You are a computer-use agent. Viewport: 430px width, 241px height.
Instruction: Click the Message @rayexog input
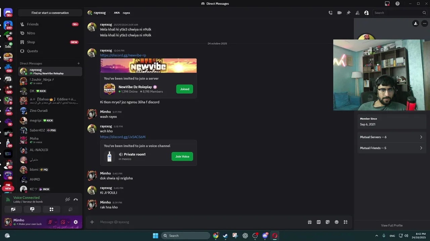(202, 222)
